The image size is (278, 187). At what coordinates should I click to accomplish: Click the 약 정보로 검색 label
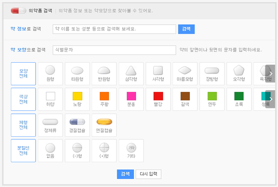26,29
